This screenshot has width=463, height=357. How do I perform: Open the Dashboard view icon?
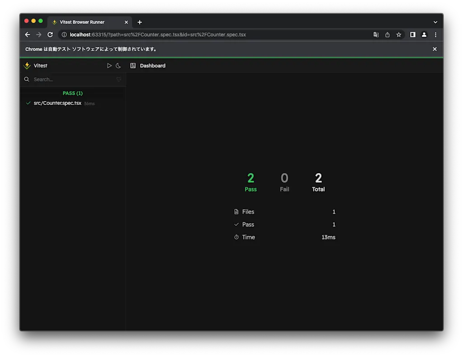click(133, 66)
